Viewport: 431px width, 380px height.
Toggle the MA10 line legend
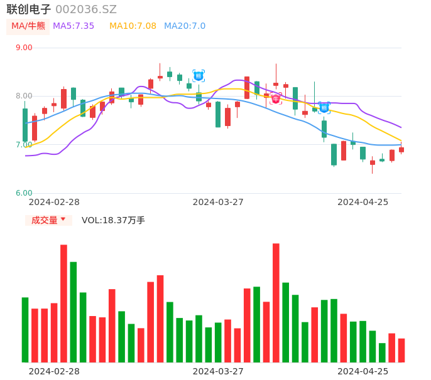(x=133, y=26)
